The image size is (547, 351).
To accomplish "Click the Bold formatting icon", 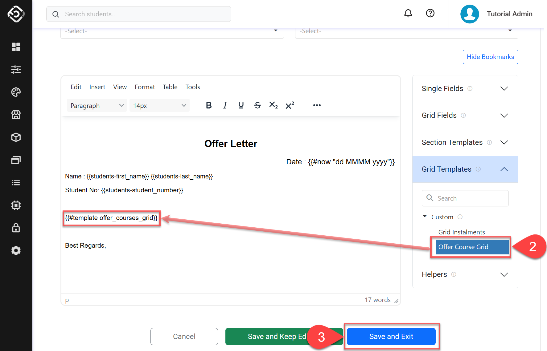I will tap(209, 106).
